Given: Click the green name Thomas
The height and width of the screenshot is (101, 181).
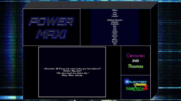Looking at the screenshot, I should [x=135, y=66].
